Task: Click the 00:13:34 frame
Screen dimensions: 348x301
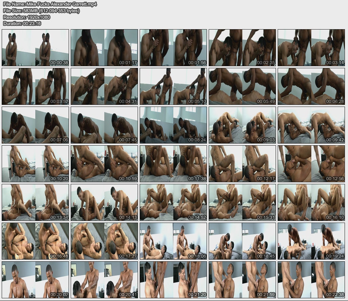Action: (35, 202)
